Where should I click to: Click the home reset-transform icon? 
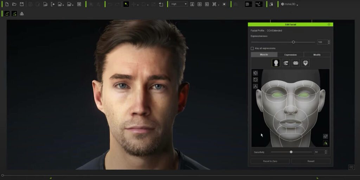point(161,4)
